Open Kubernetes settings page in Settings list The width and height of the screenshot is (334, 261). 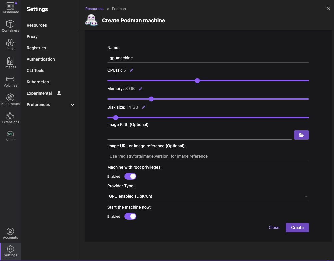pyautogui.click(x=38, y=82)
